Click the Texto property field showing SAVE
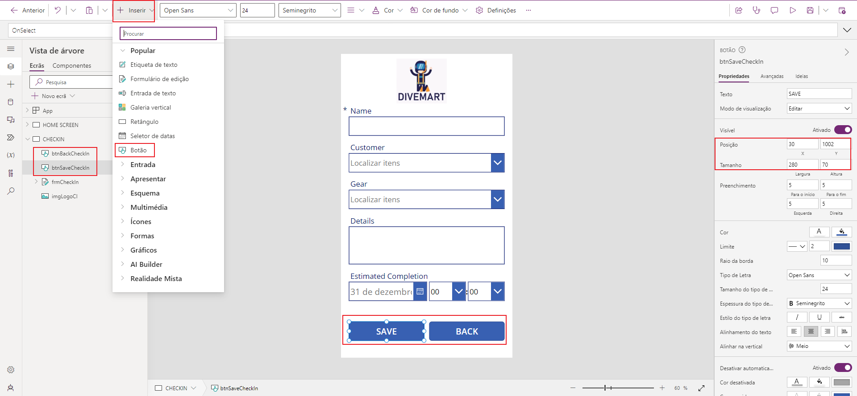Screen dimensions: 857x396 pos(819,94)
